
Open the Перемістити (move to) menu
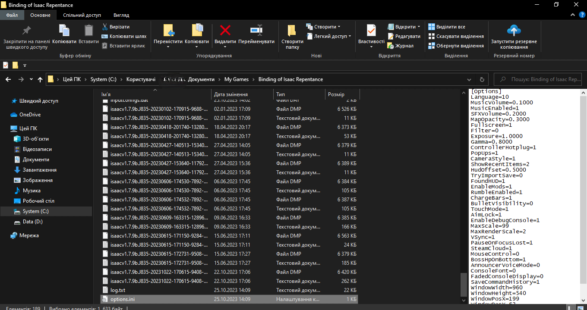(168, 36)
